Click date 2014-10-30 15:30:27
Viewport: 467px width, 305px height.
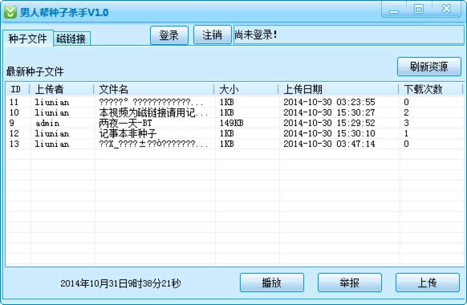[x=329, y=113]
